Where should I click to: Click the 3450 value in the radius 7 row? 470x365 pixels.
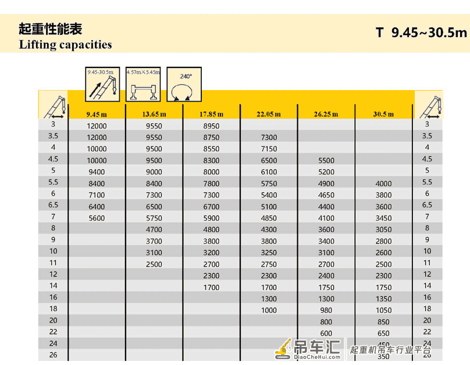pyautogui.click(x=384, y=218)
